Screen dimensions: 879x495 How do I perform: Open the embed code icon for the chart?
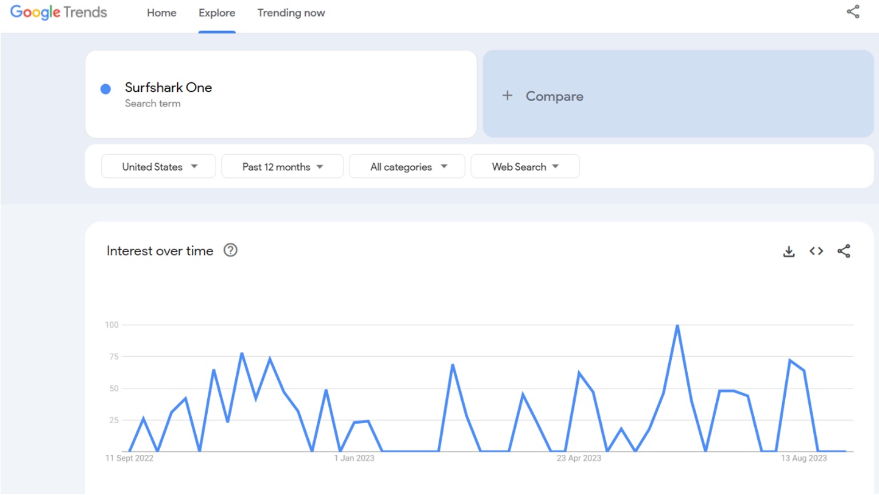tap(816, 251)
